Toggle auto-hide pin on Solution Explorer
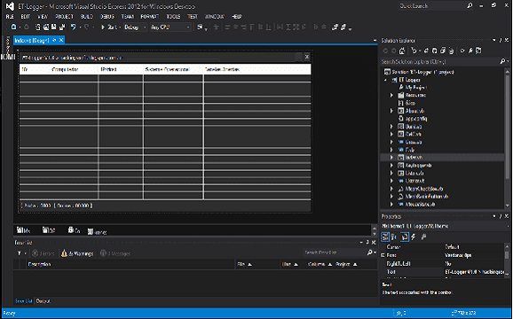 pos(501,40)
